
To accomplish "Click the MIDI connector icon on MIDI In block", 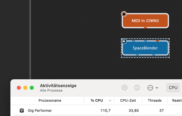I will tap(124, 14).
